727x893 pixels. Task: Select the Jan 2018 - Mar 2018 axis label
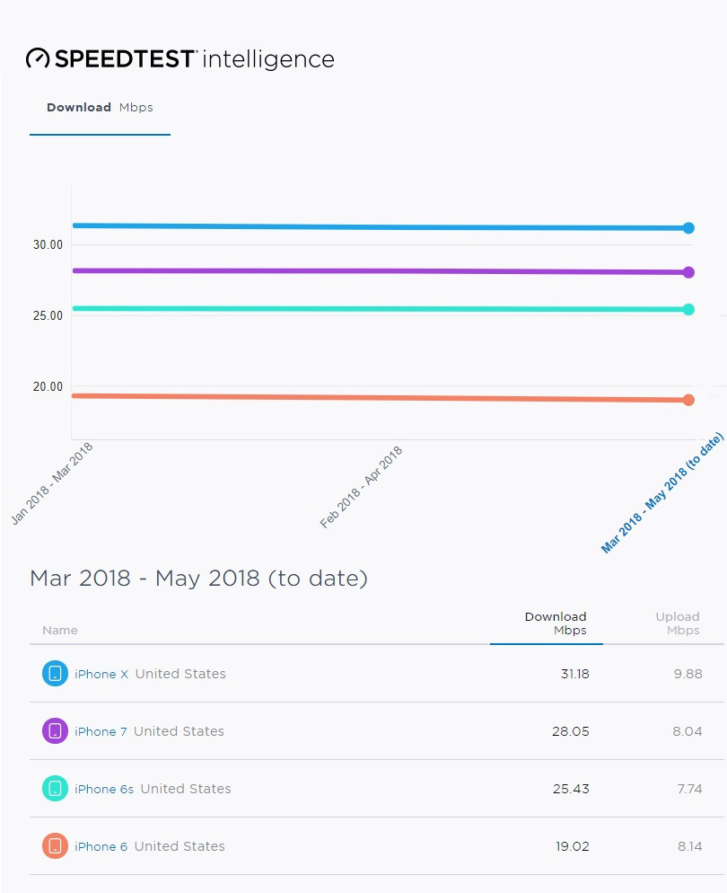tap(52, 483)
